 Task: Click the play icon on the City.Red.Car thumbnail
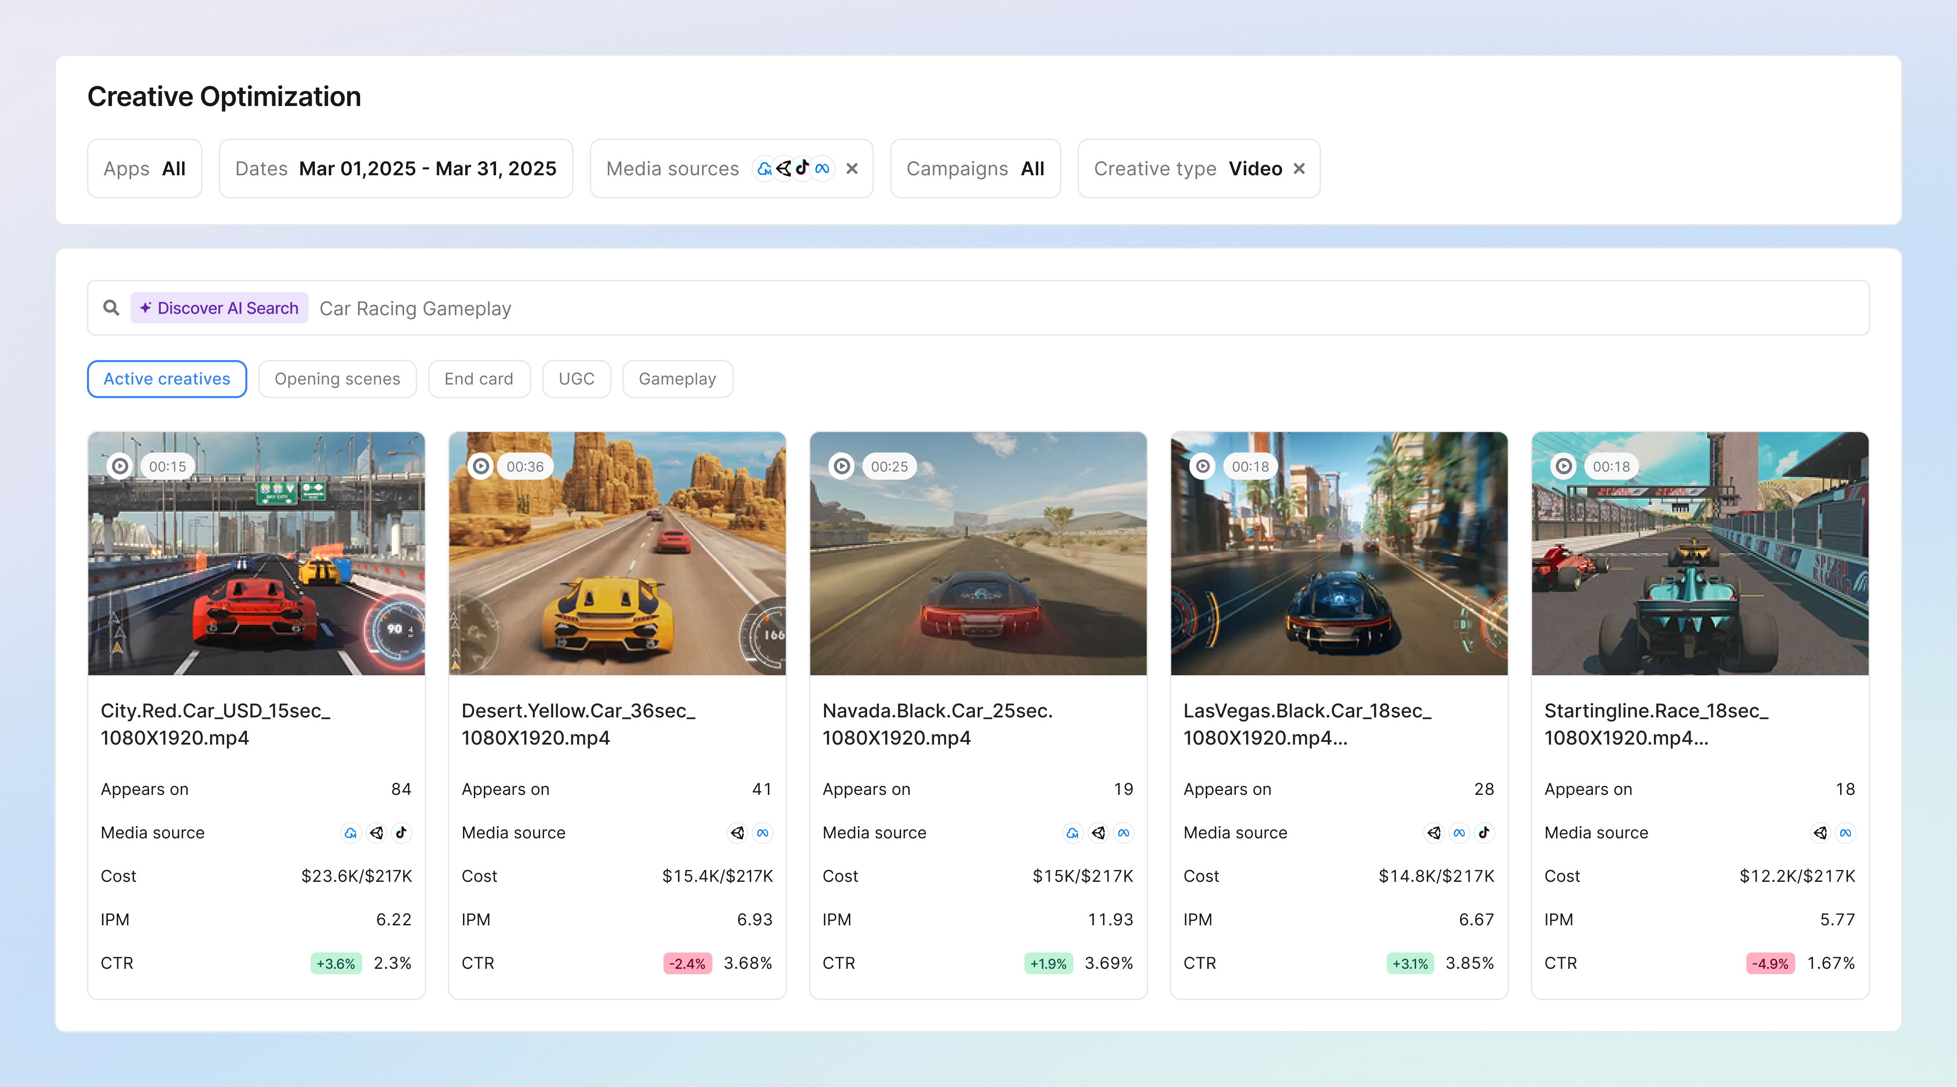(x=121, y=466)
